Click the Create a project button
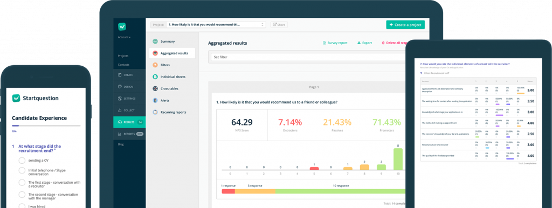Screen dimensions: 552x208 (x=405, y=25)
